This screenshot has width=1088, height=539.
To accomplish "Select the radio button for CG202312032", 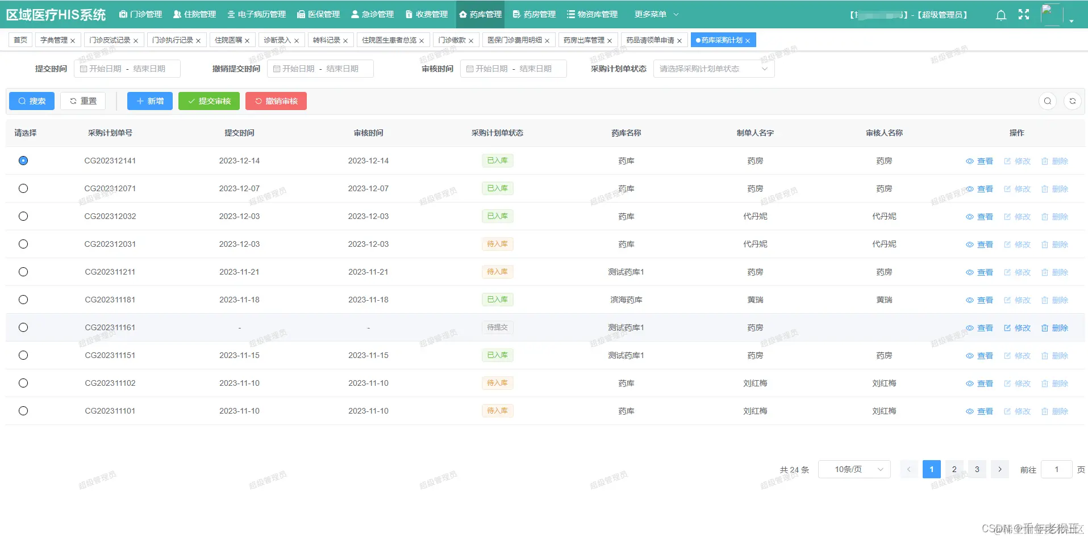I will tap(23, 216).
